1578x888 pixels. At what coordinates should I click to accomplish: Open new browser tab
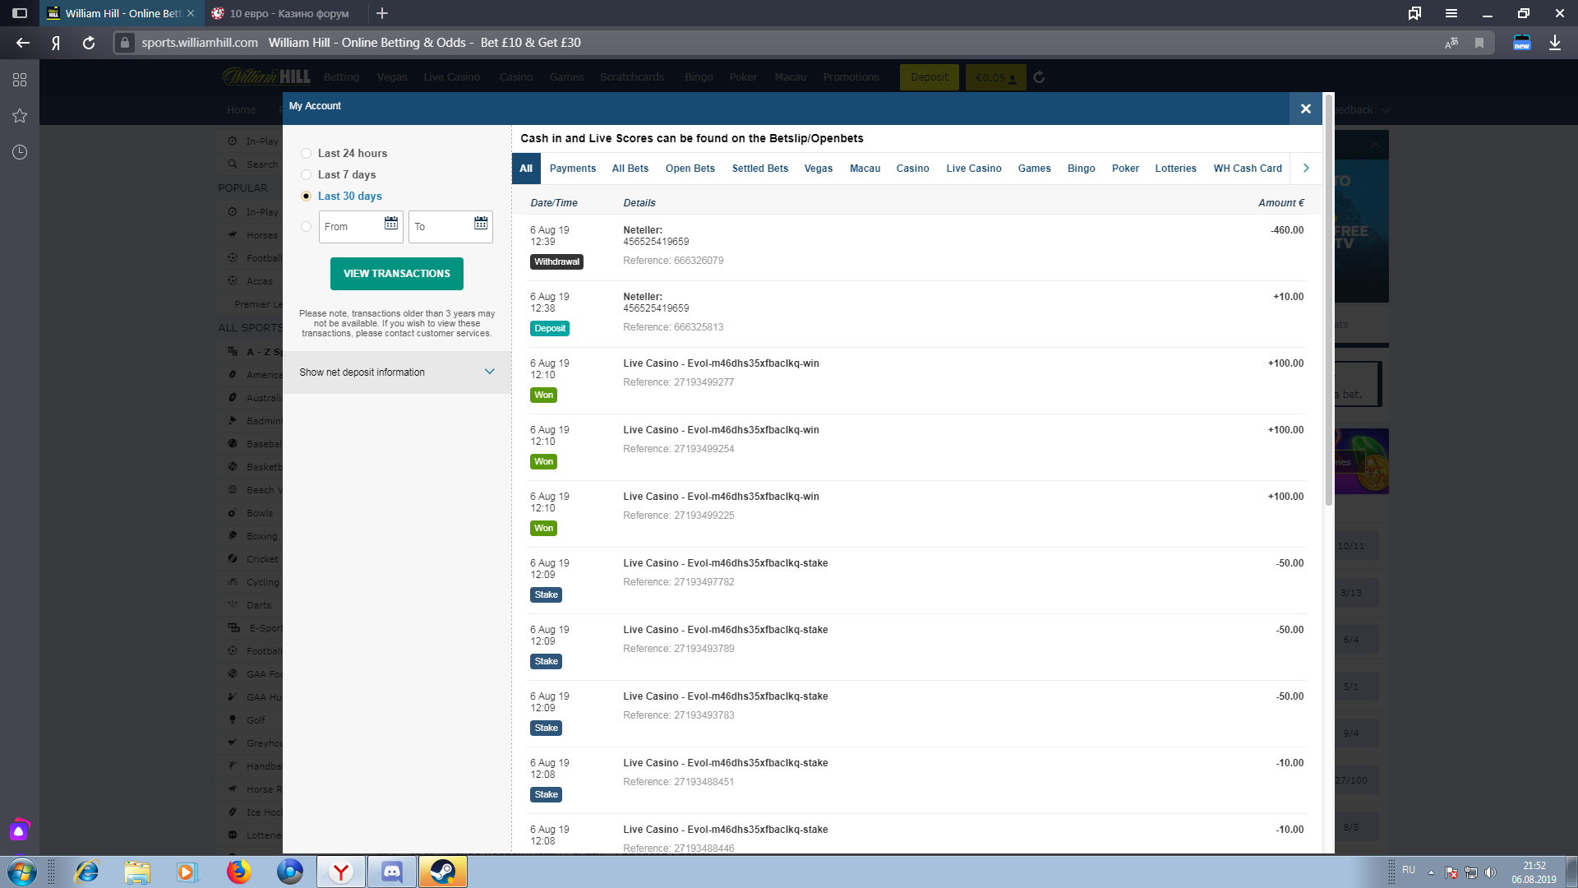[382, 13]
